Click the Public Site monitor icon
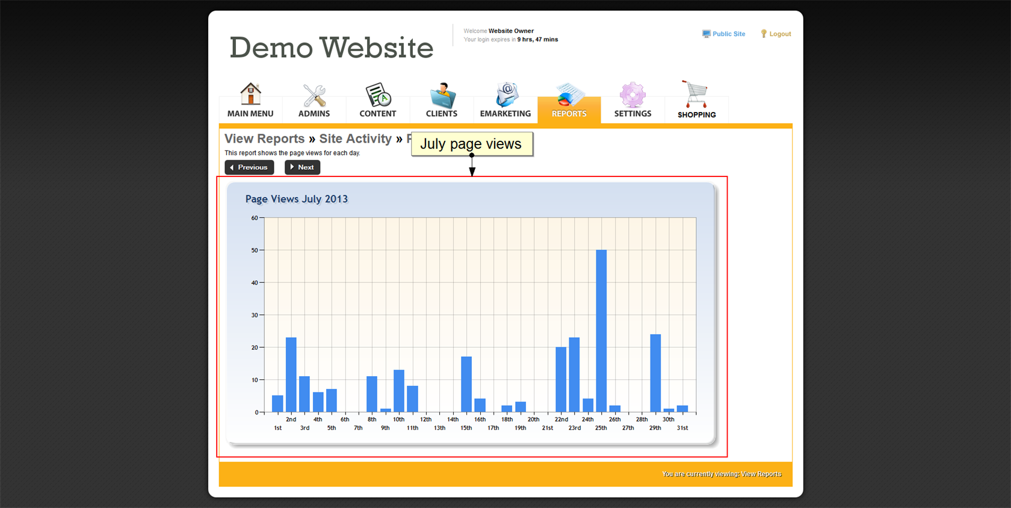The width and height of the screenshot is (1011, 508). coord(706,34)
